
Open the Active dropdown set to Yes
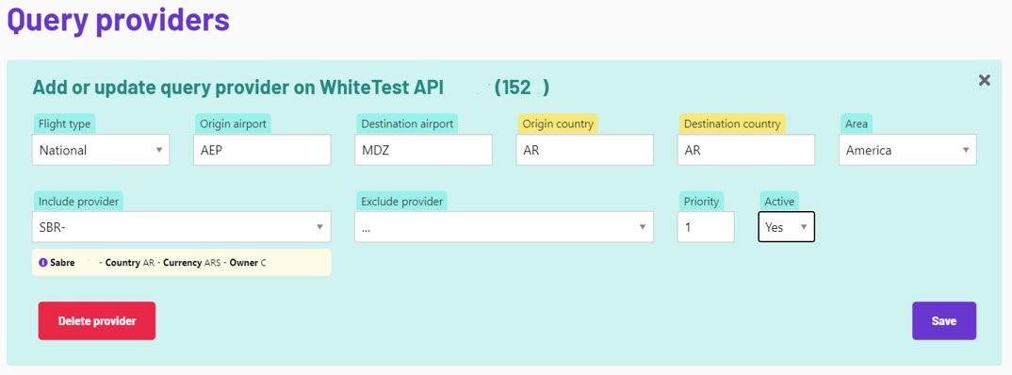point(786,226)
